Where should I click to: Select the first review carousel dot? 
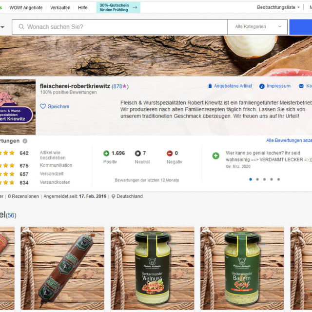251,179
